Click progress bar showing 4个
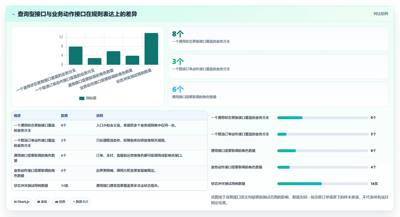400x217 pixels. pos(323,167)
